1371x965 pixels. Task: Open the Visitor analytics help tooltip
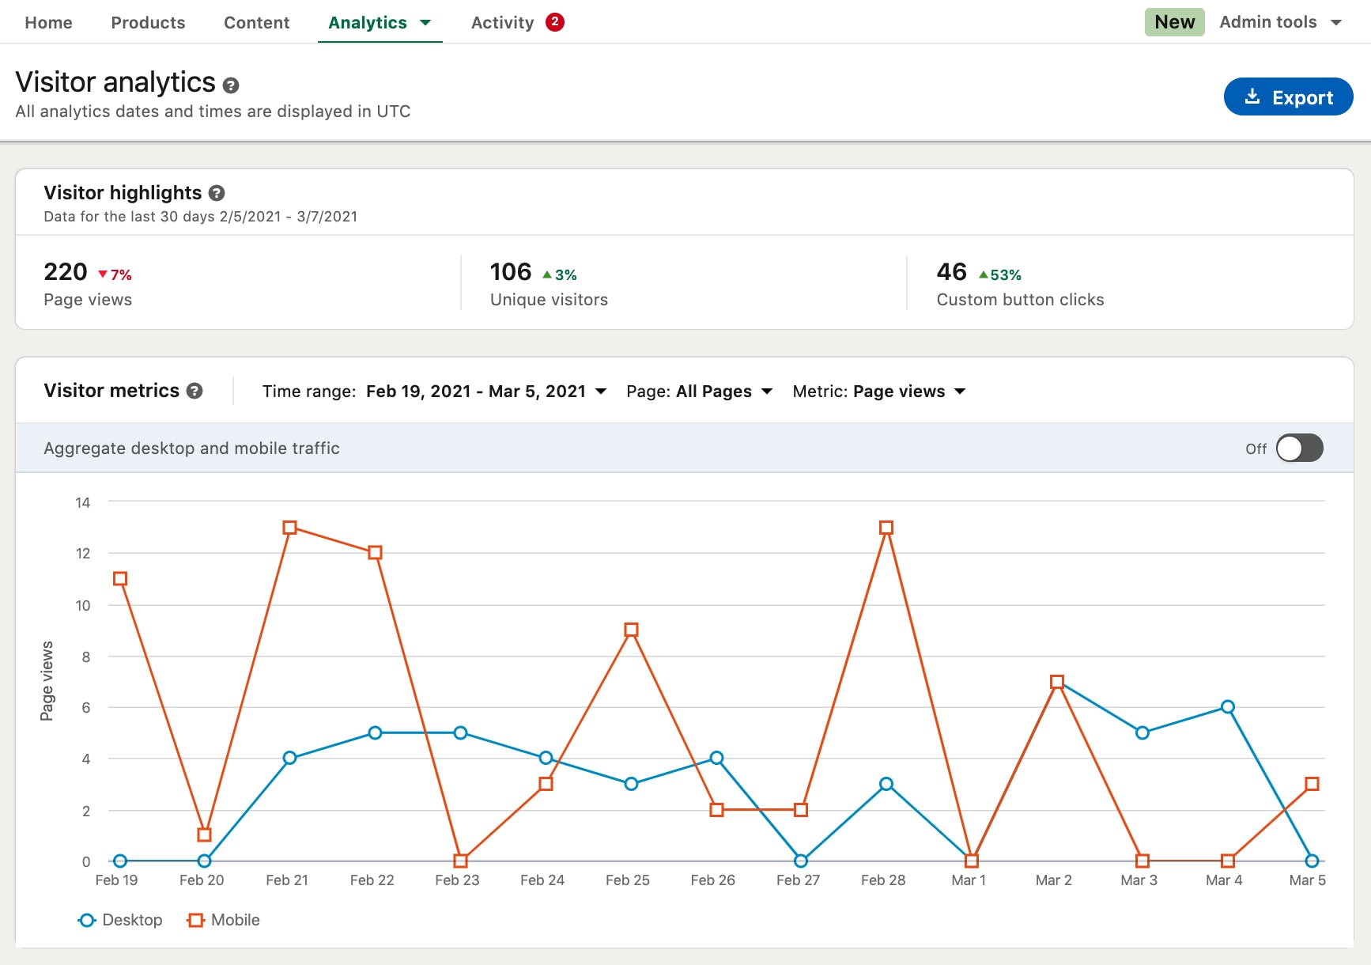pyautogui.click(x=230, y=85)
